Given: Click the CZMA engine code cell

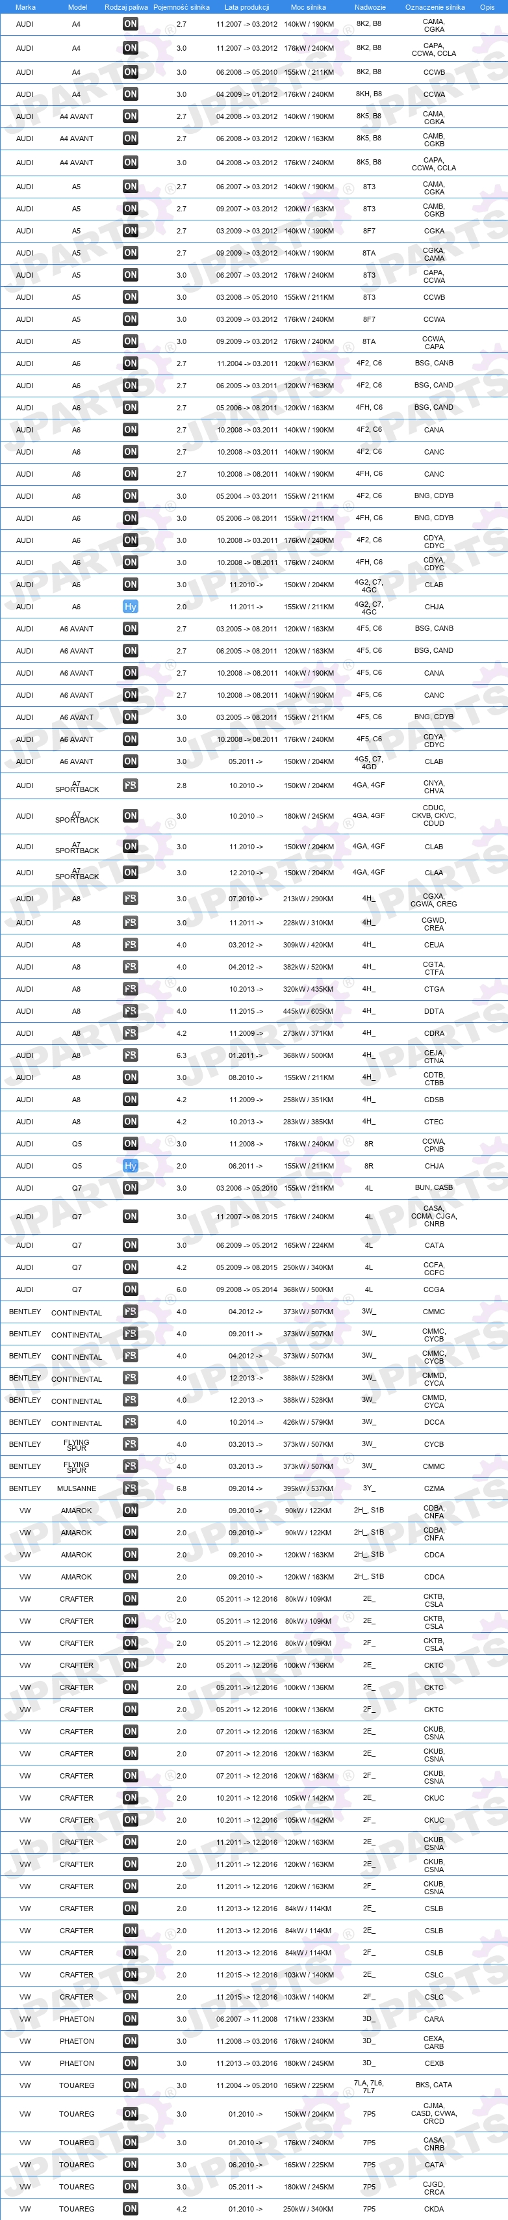Looking at the screenshot, I should (x=434, y=1489).
